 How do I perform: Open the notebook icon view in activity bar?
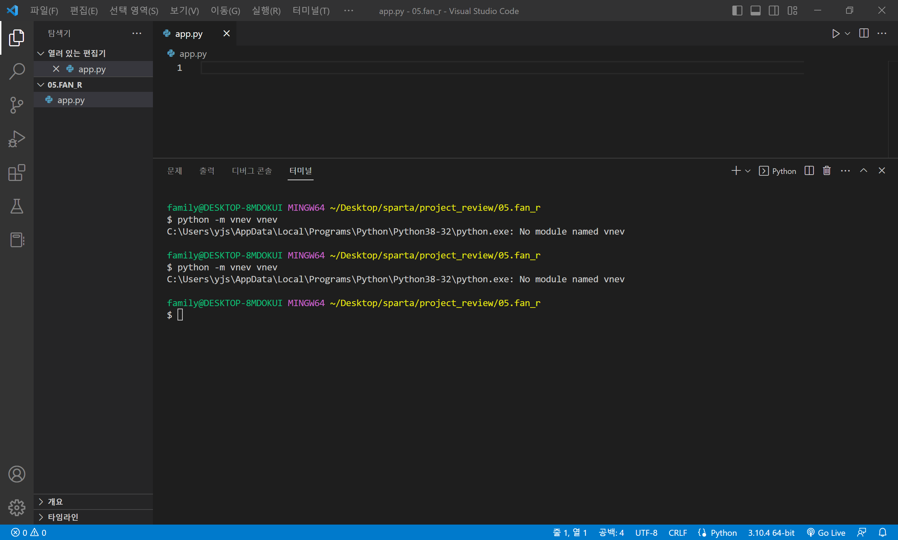coord(17,240)
